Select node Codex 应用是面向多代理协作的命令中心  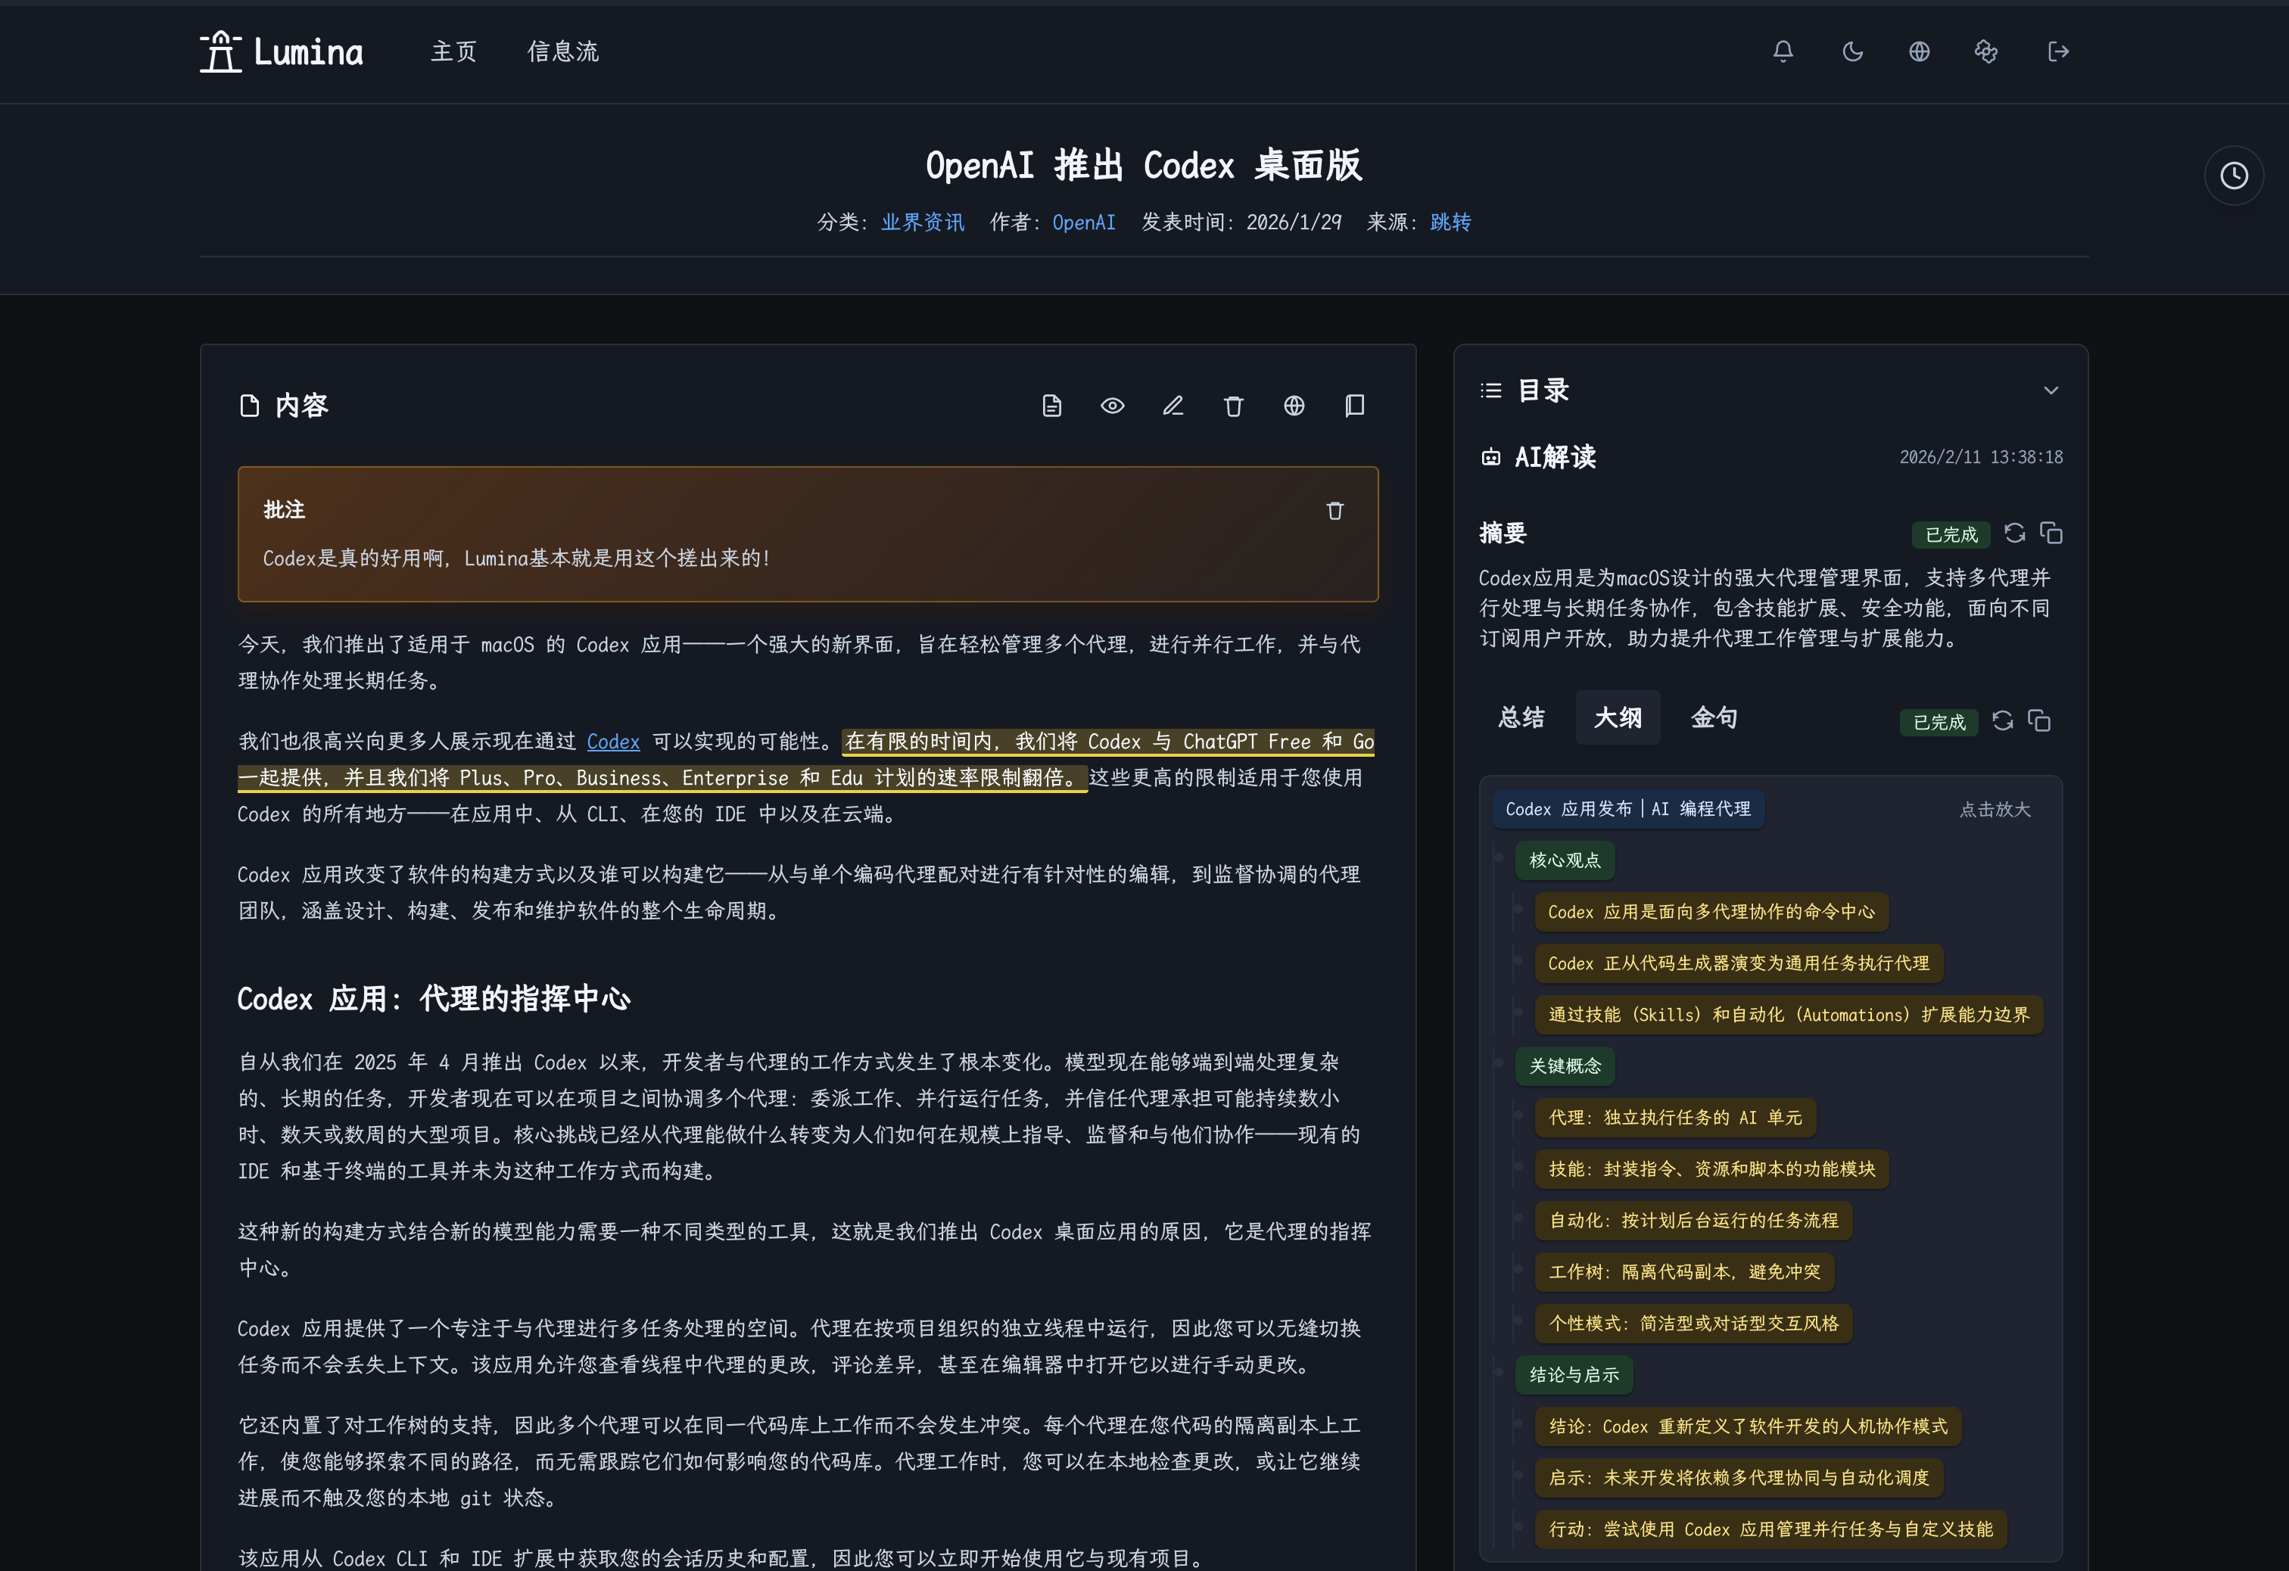[x=1711, y=911]
